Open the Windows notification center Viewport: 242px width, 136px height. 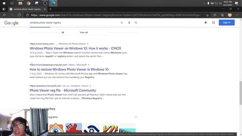[x=236, y=3]
